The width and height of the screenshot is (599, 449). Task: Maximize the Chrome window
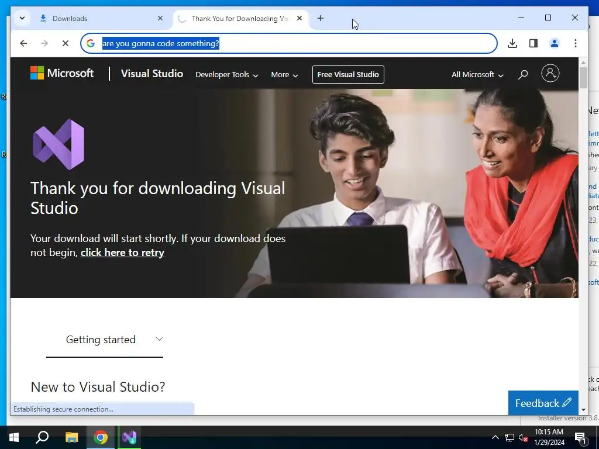[548, 18]
